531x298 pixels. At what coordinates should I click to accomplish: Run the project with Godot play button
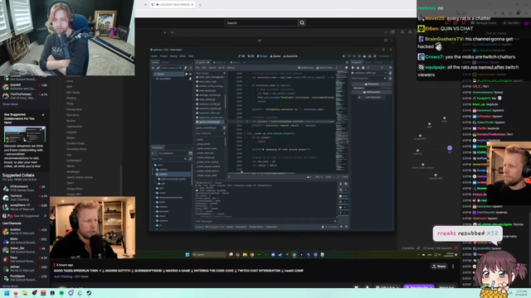coord(343,56)
